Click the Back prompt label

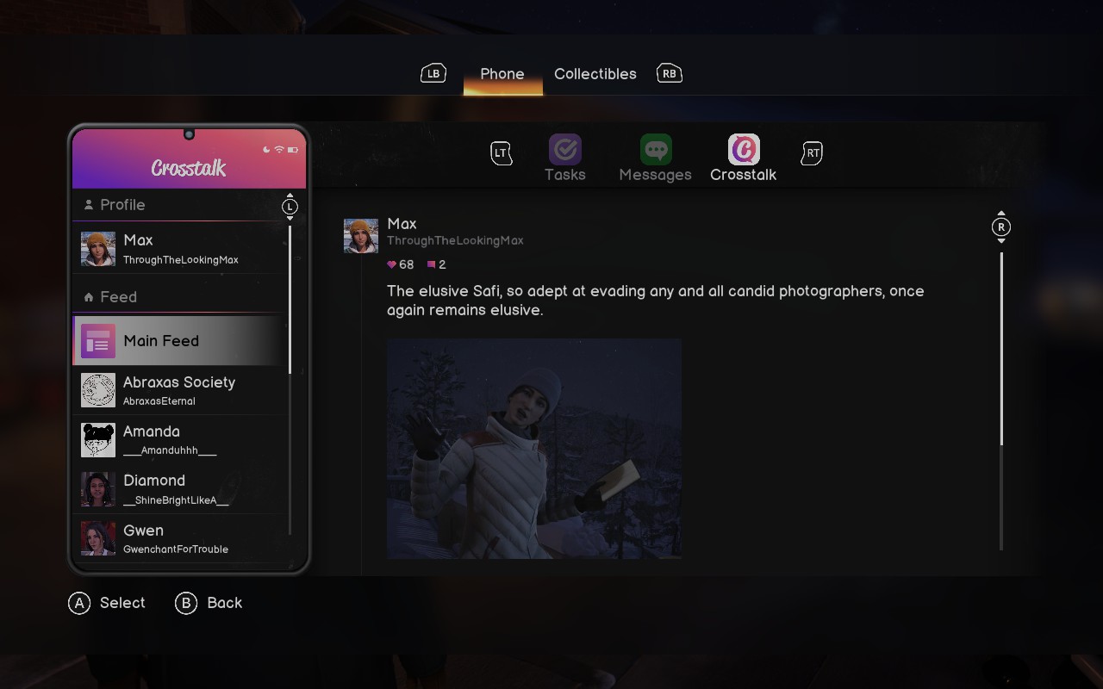click(x=225, y=603)
